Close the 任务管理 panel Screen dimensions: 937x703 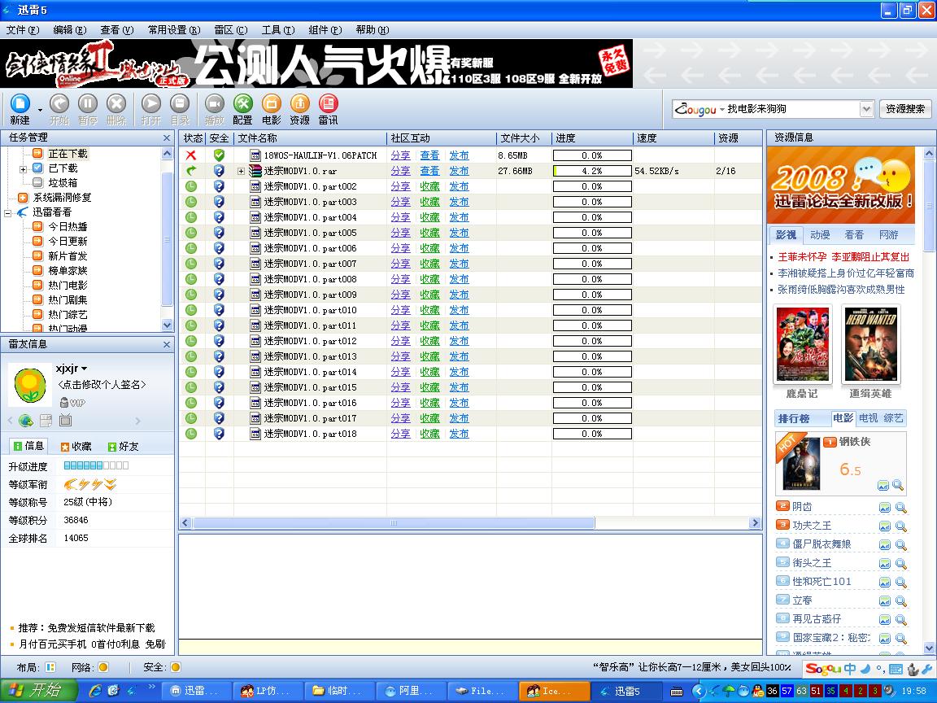pos(167,138)
